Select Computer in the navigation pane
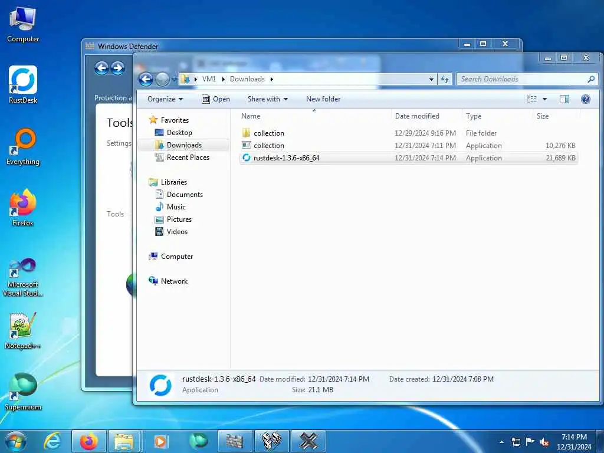The width and height of the screenshot is (604, 453). (177, 257)
